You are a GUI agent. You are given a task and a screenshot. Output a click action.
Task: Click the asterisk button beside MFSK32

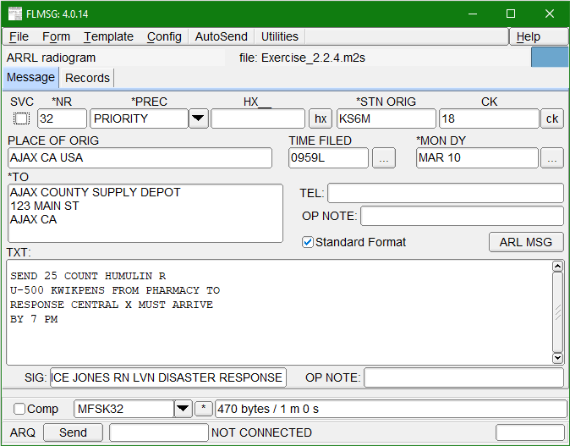pyautogui.click(x=204, y=410)
